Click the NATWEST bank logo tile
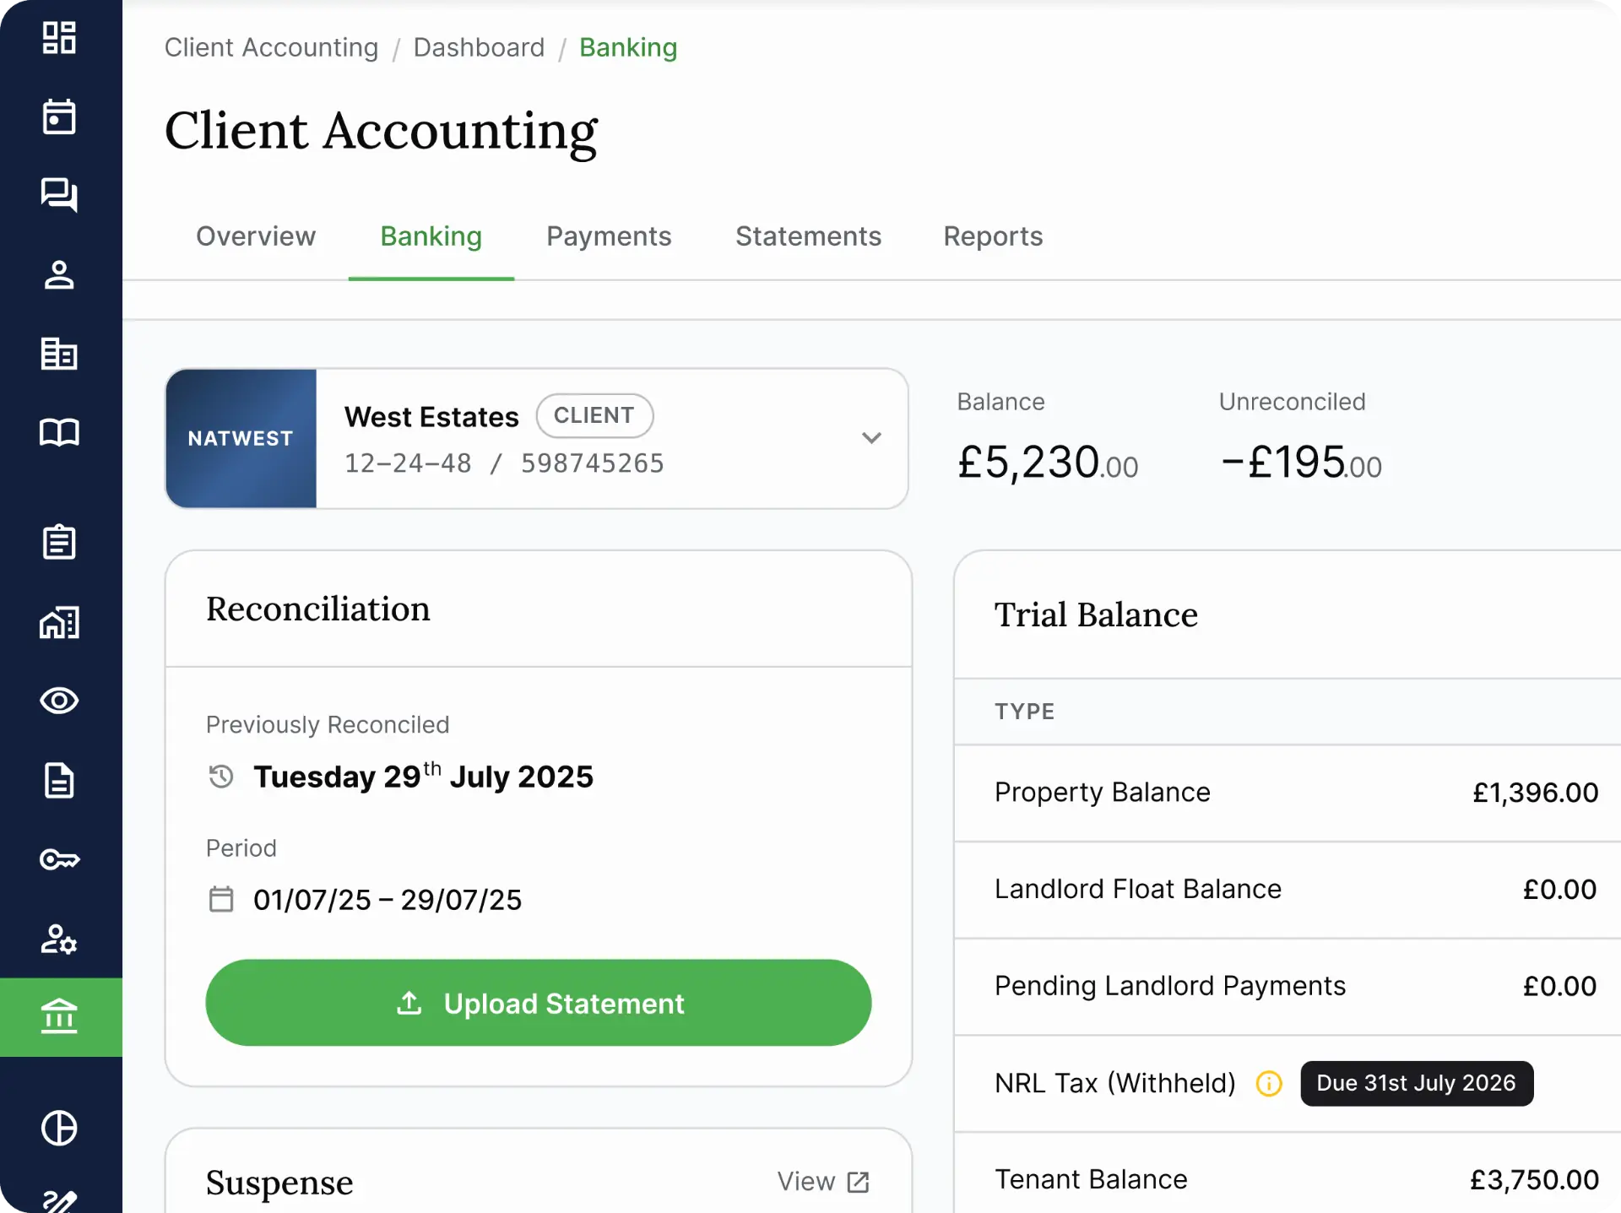 click(241, 438)
